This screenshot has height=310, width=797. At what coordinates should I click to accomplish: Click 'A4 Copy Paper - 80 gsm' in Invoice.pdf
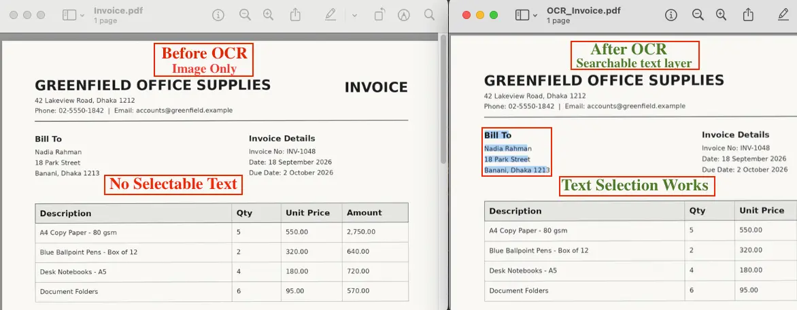[x=78, y=232]
